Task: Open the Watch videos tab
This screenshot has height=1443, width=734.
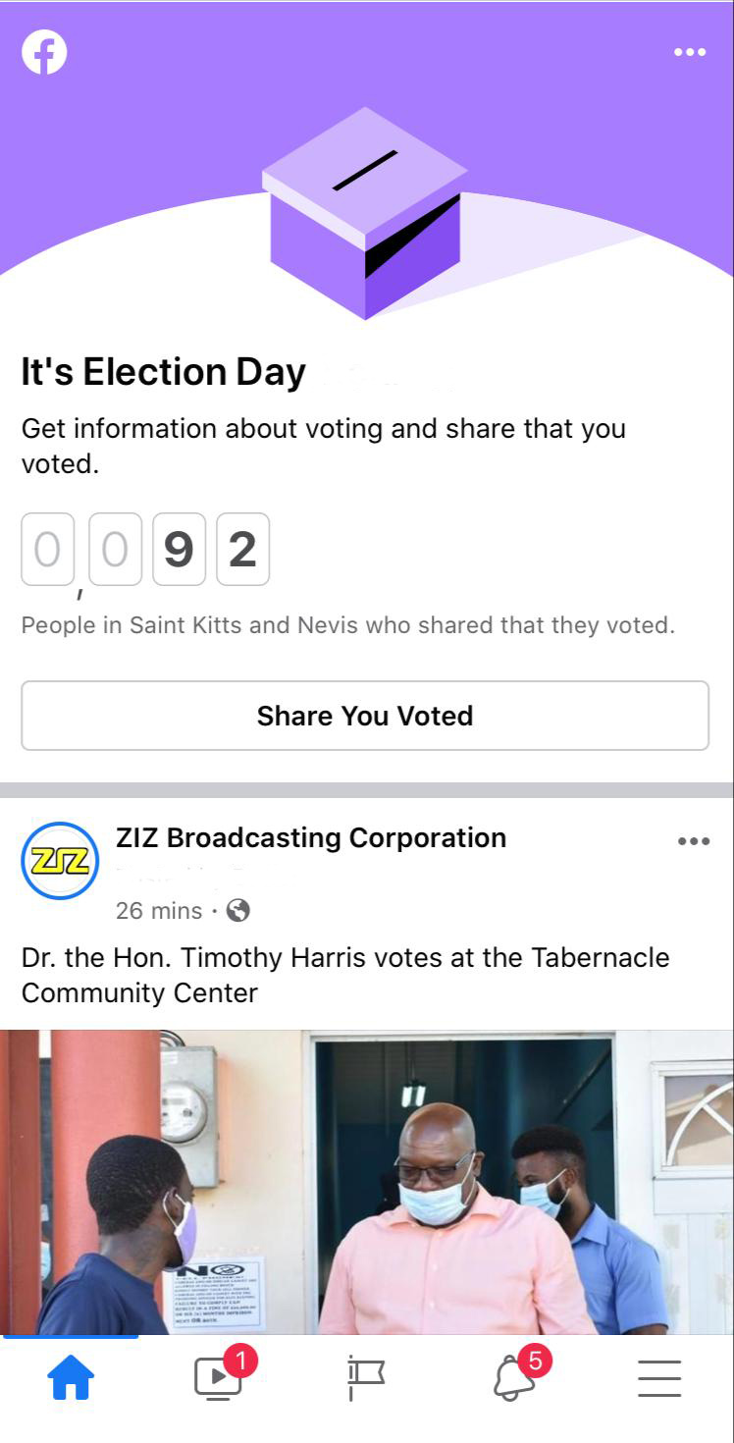Action: coord(218,1379)
